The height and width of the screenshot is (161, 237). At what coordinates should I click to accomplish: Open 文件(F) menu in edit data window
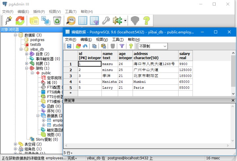(71, 39)
